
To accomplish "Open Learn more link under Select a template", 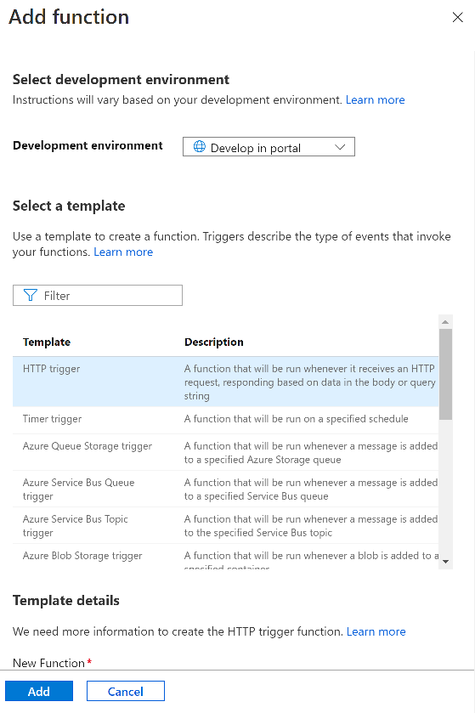I will tap(123, 252).
